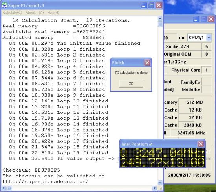Maximize the Super PI window
This screenshot has height=192, width=216.
[151, 5]
